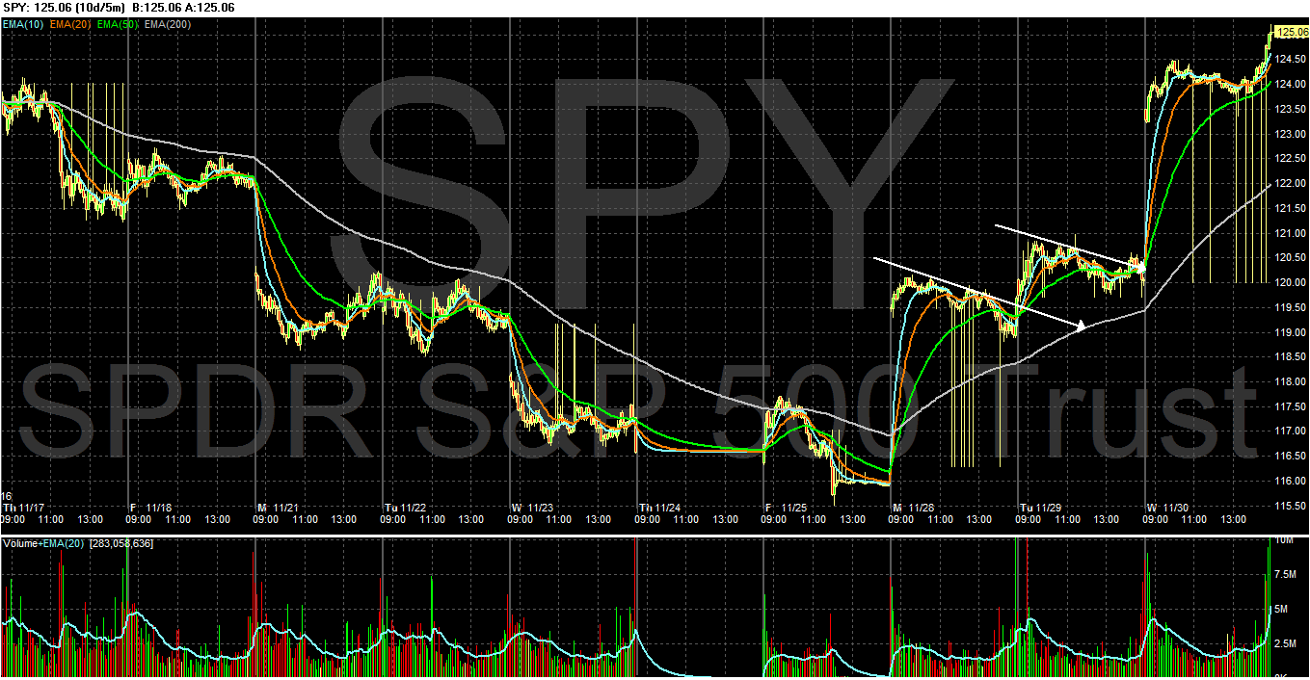Select the W 11/30 date label
The height and width of the screenshot is (680, 1310).
pos(1168,507)
